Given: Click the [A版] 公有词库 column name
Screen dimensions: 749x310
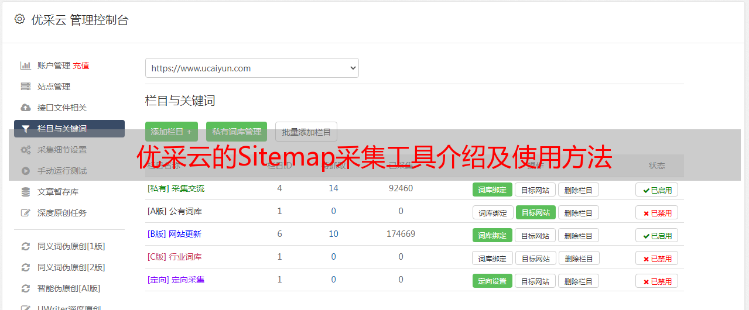Looking at the screenshot, I should point(175,211).
